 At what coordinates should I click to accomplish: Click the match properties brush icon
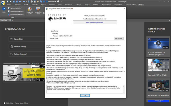pyautogui.click(x=38, y=1)
